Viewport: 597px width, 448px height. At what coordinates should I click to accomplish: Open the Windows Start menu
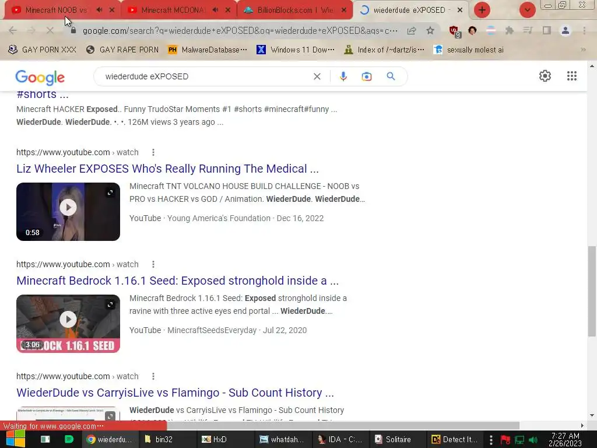15,439
